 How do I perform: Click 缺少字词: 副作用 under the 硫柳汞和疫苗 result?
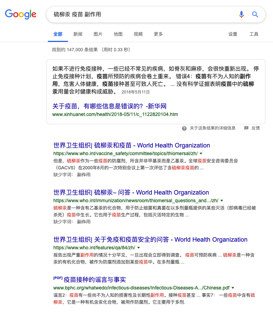(x=72, y=175)
